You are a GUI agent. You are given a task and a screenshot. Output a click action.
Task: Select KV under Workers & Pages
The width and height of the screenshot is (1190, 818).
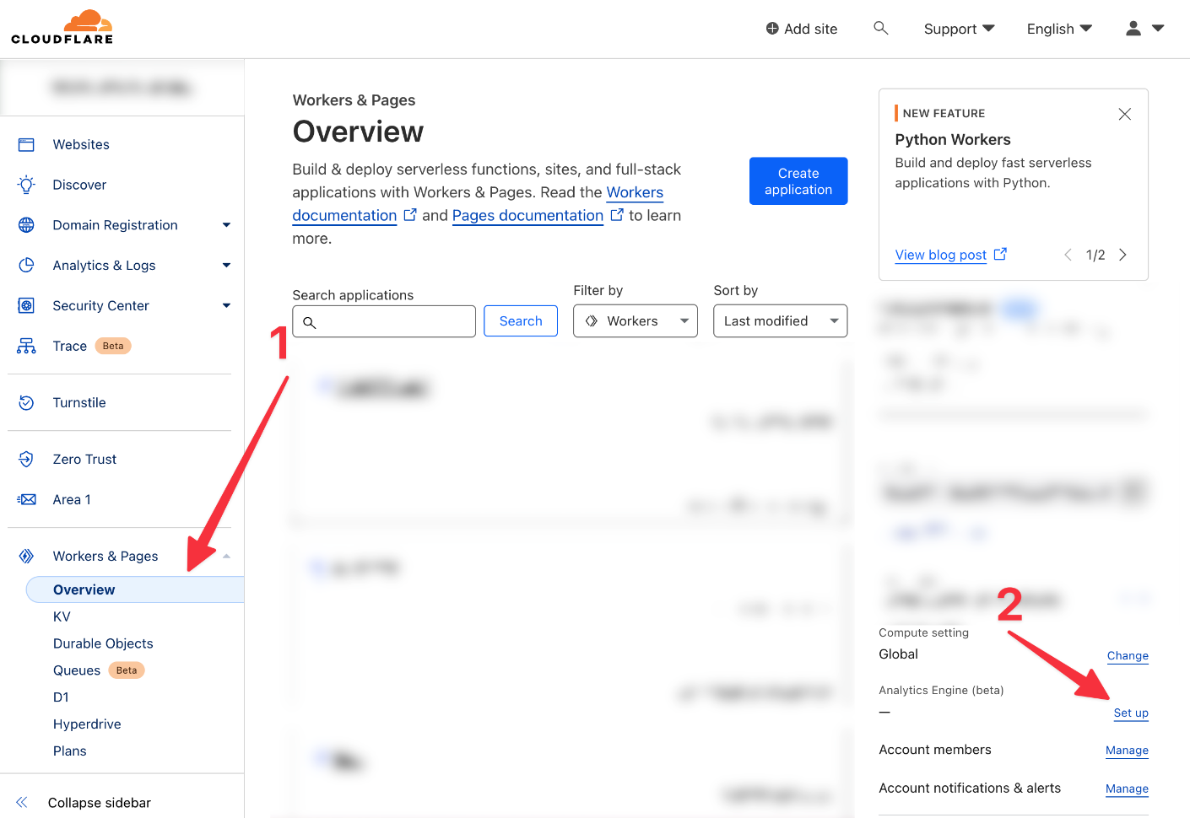62,617
